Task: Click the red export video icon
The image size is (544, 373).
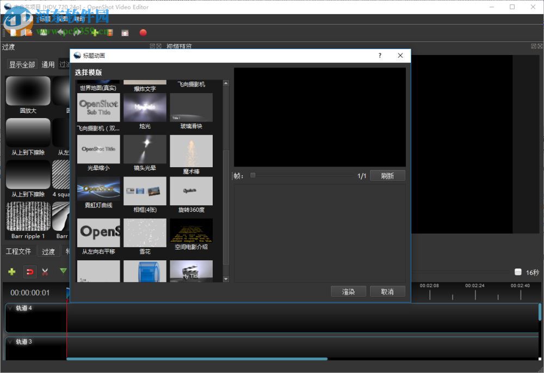Action: (x=143, y=32)
